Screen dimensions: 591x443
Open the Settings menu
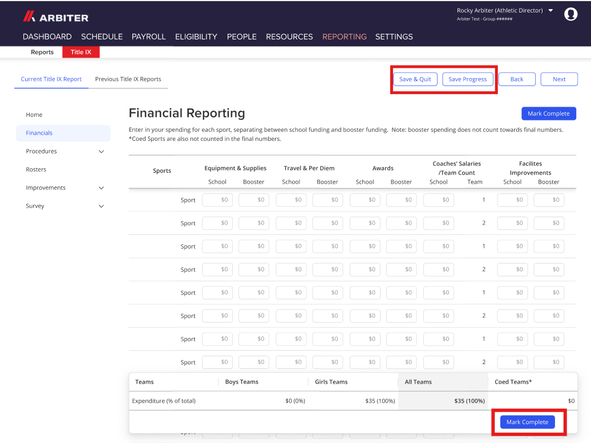(394, 36)
